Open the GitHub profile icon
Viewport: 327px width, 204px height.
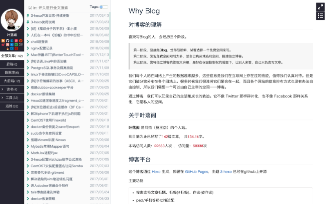pos(8,41)
